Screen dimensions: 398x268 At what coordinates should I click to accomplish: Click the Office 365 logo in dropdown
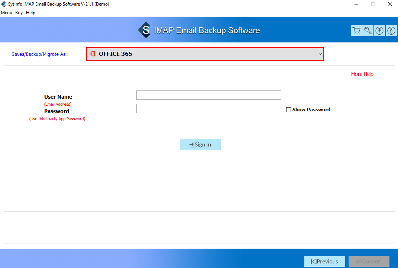tap(93, 54)
